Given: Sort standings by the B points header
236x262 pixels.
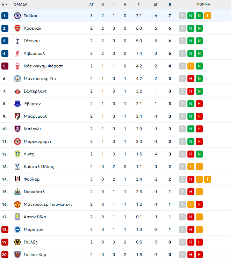Looking at the screenshot, I should (x=170, y=5).
